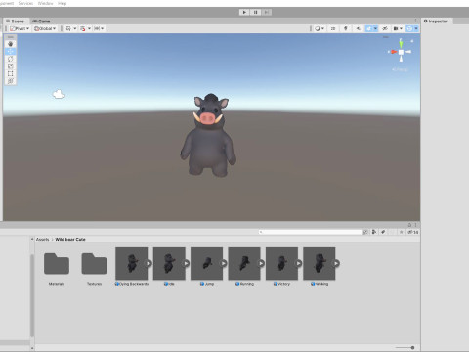
Task: Select the Jump animation asset
Action: 206,263
